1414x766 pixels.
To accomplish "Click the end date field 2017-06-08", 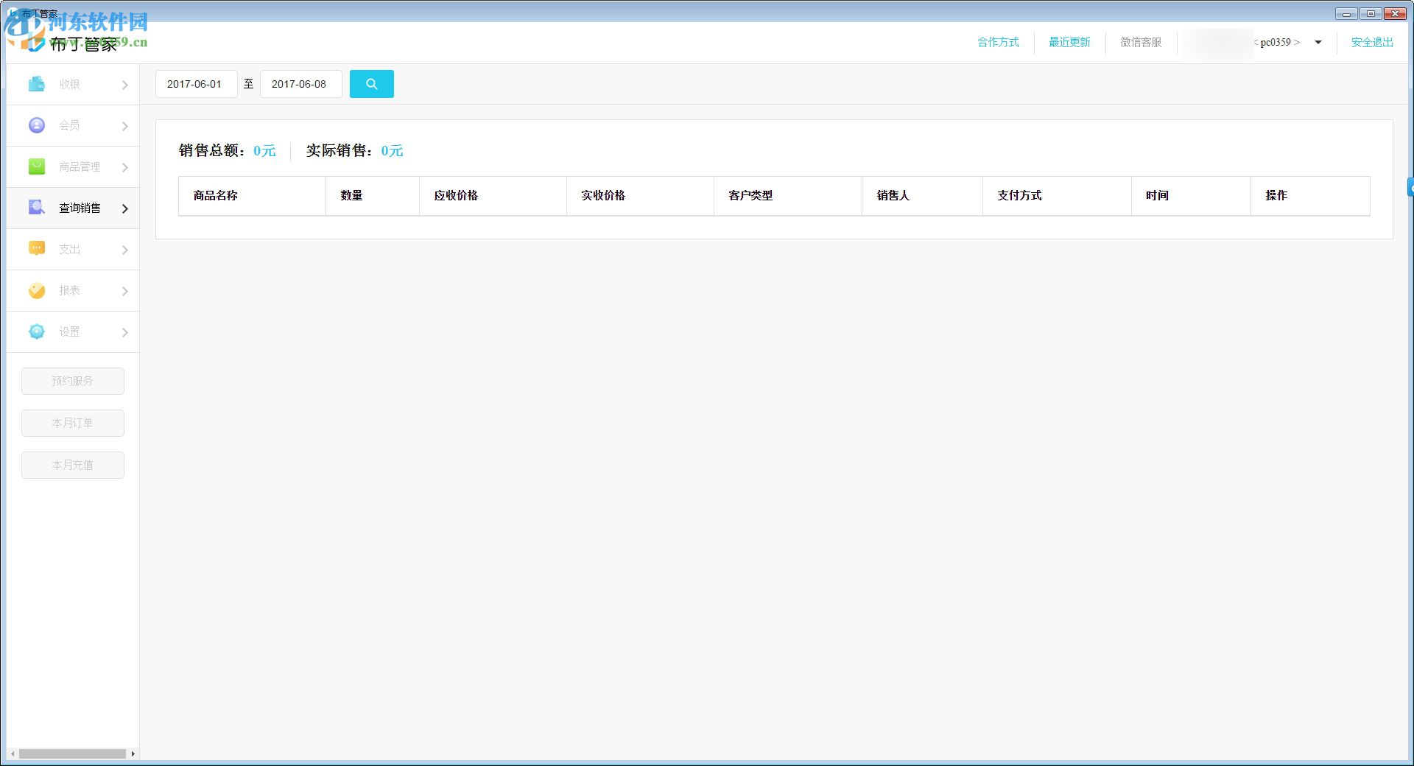I will (x=300, y=84).
